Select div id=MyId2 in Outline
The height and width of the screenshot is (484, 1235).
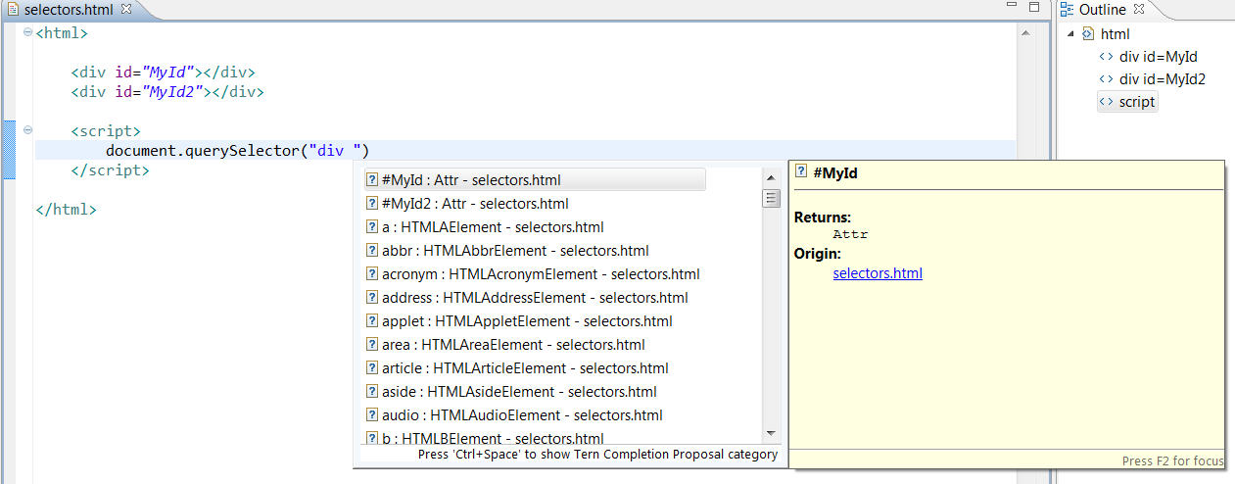1163,79
